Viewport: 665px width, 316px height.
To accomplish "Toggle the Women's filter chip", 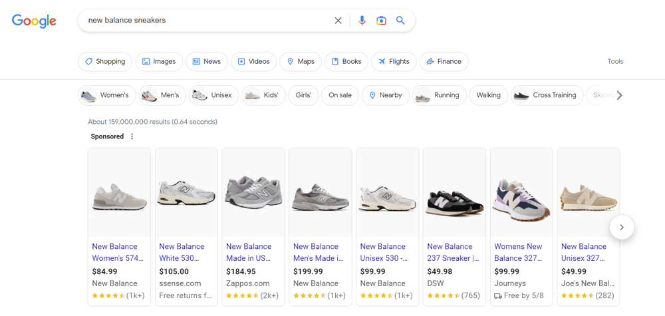I will [x=106, y=95].
